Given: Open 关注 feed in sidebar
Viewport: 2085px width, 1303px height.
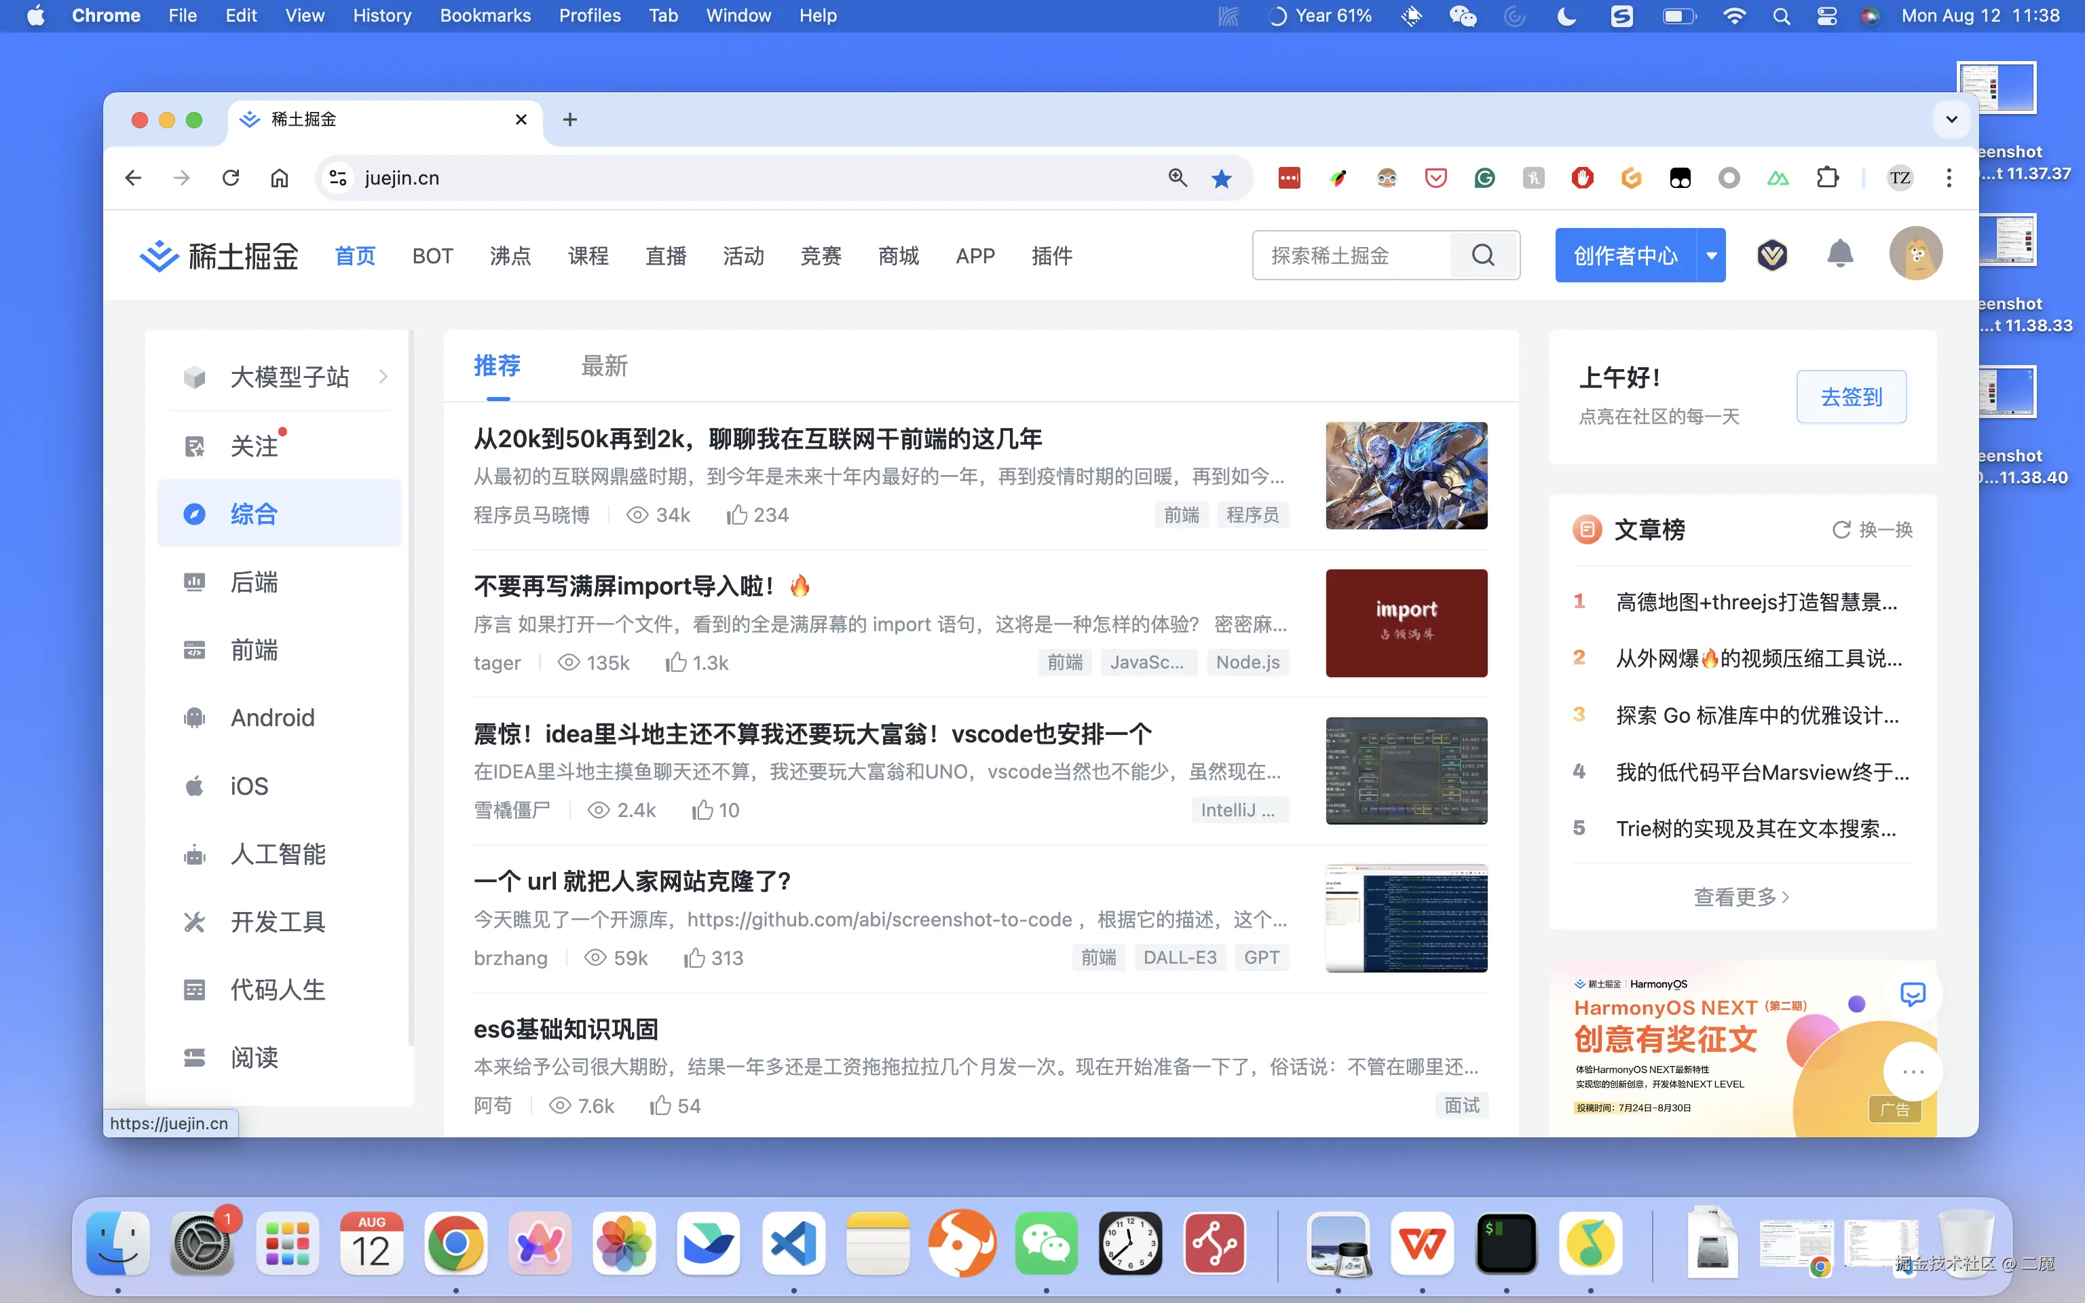Looking at the screenshot, I should click(279, 446).
